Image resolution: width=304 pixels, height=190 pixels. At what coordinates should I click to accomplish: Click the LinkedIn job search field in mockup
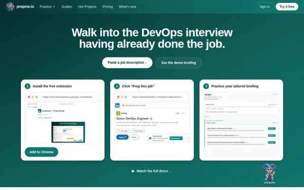[155, 105]
